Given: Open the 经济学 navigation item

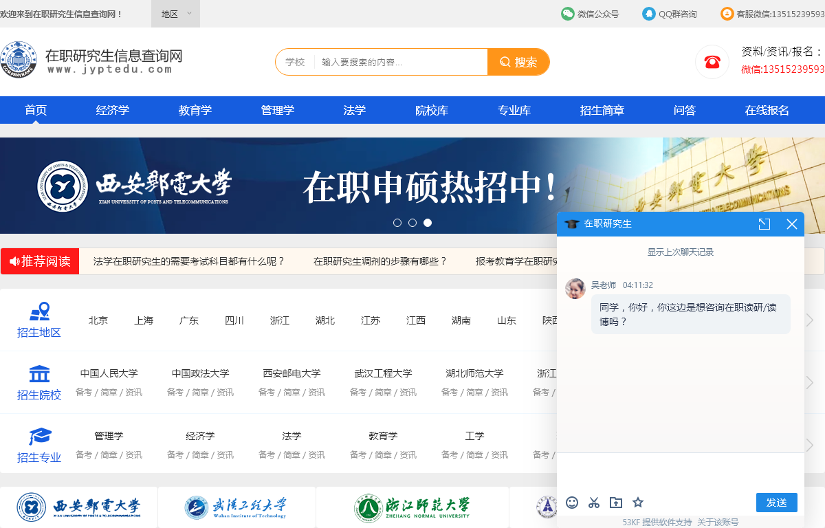Looking at the screenshot, I should tap(113, 110).
